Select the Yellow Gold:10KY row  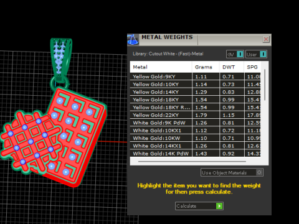195,84
